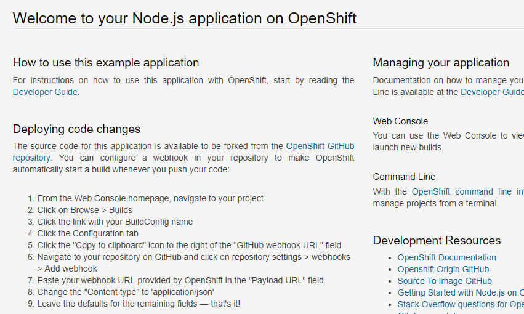Screen dimensions: 524x314
Task: Open the OpenShift GitHub repository link
Action: click(320, 147)
